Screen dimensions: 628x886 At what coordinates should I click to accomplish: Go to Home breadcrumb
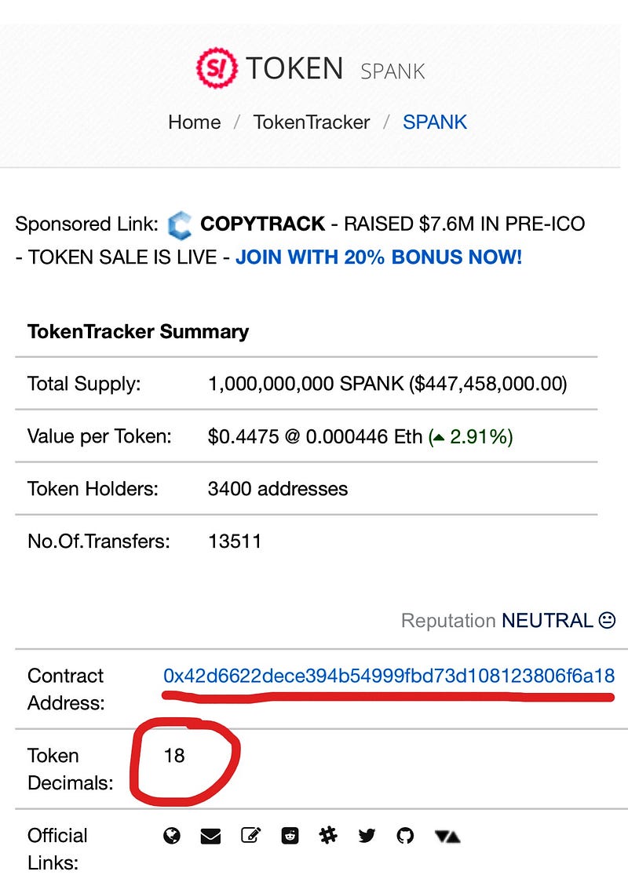click(195, 122)
